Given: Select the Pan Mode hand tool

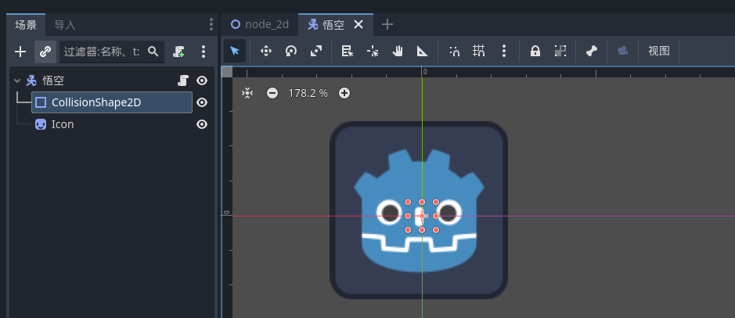Looking at the screenshot, I should coord(398,51).
